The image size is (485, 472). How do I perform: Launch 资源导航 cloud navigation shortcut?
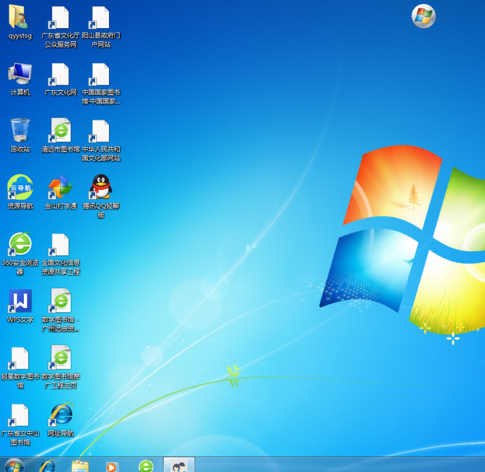pyautogui.click(x=19, y=187)
